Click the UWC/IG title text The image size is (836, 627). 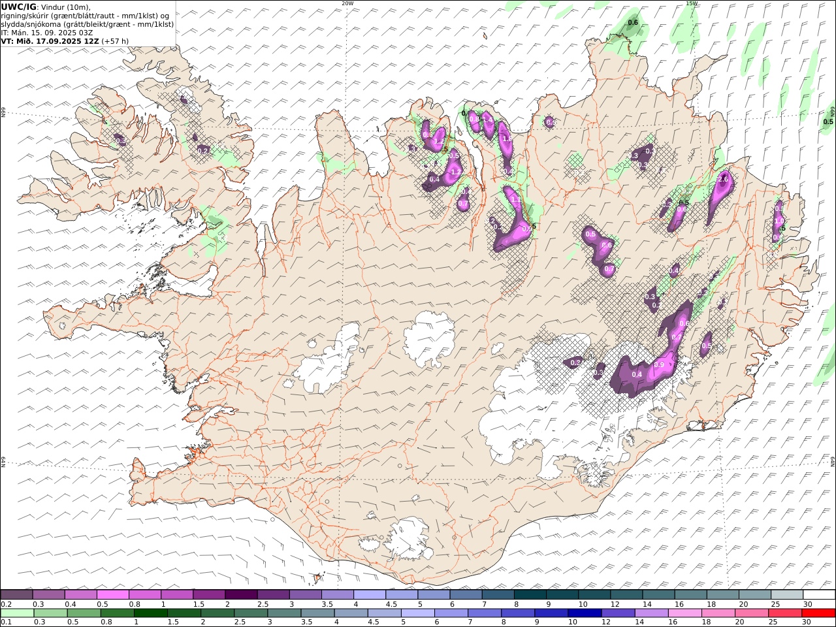coord(19,7)
